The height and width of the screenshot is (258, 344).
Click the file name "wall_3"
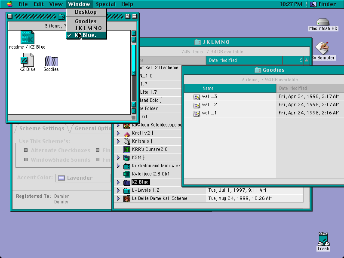tap(209, 96)
